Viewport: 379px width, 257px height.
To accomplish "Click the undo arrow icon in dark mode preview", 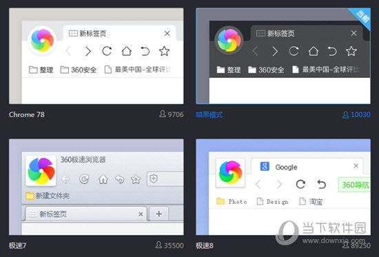I will (332, 51).
